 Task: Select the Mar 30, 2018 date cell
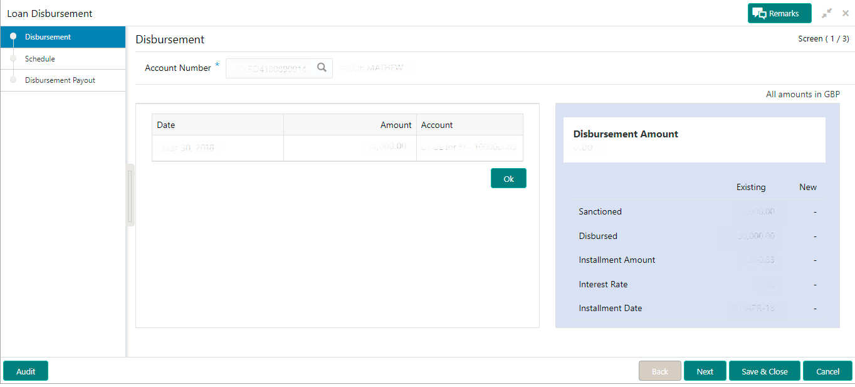click(x=218, y=148)
